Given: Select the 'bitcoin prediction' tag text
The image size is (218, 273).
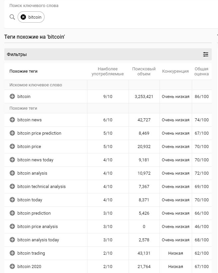Looking at the screenshot, I should point(34,213).
